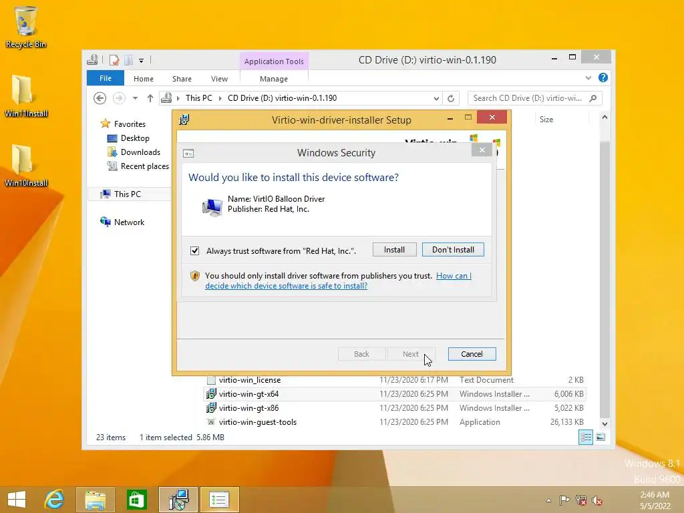Switch to the Home ribbon tab

click(144, 79)
